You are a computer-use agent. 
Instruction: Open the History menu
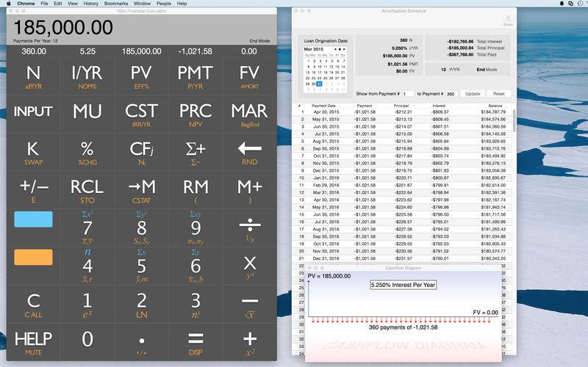pos(90,4)
